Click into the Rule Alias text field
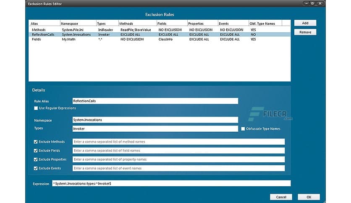 (x=155, y=101)
